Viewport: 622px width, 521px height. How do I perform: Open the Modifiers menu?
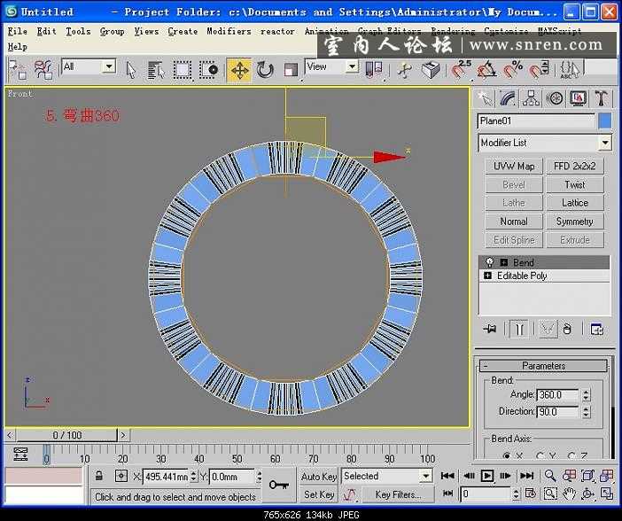(229, 31)
